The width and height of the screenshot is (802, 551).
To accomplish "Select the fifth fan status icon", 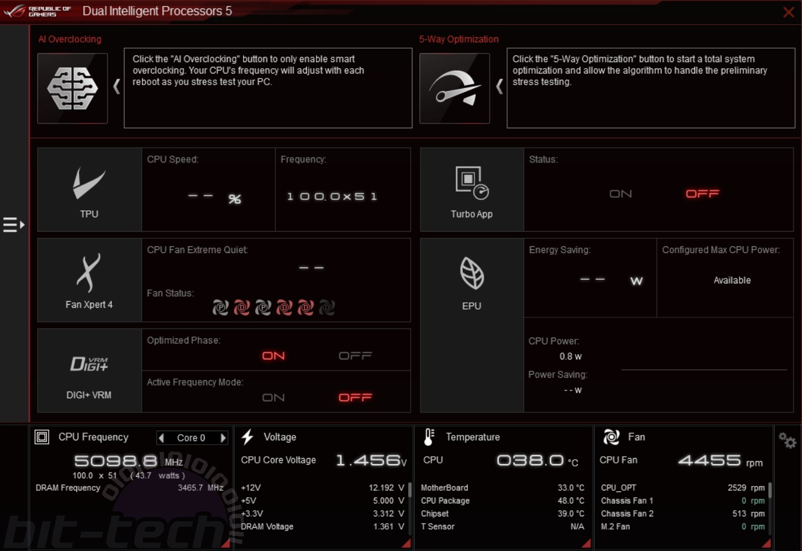I will tap(306, 307).
